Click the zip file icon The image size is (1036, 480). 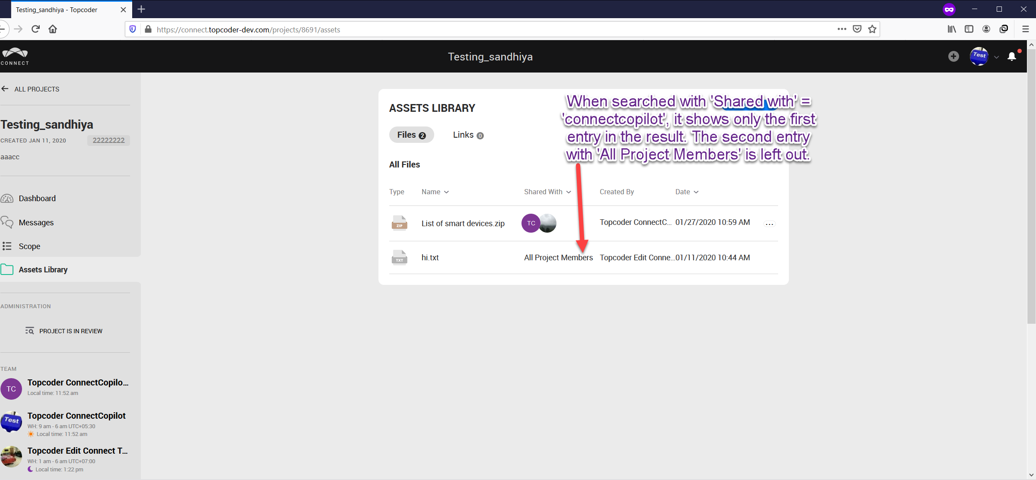click(399, 224)
